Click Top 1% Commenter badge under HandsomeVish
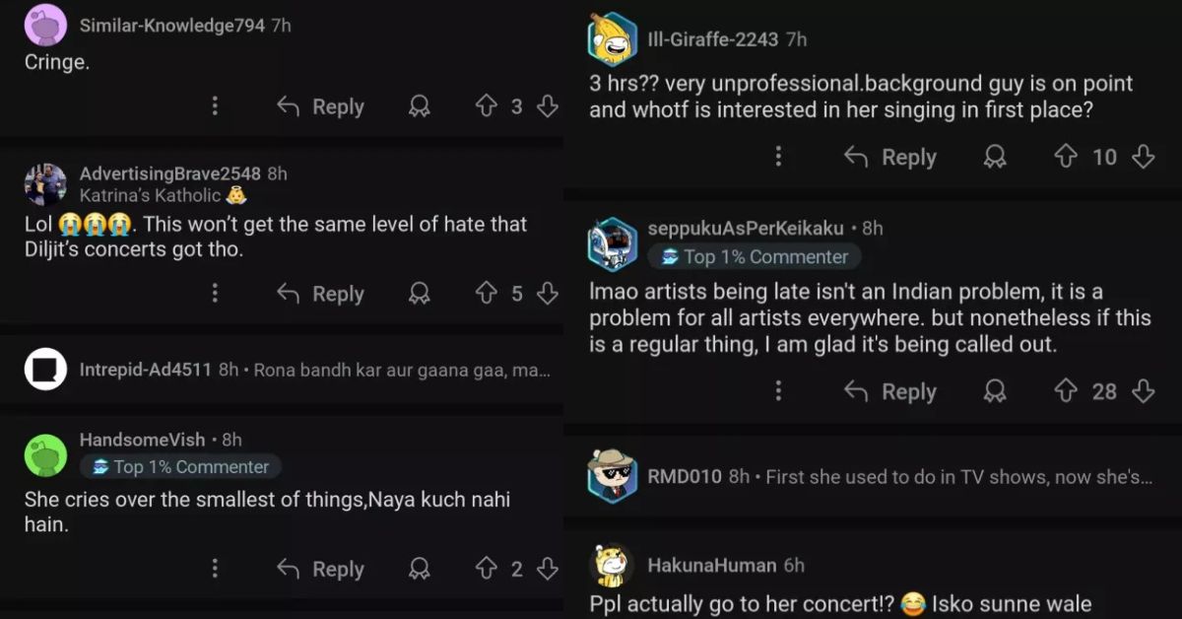Viewport: 1182px width, 619px height. pos(180,466)
